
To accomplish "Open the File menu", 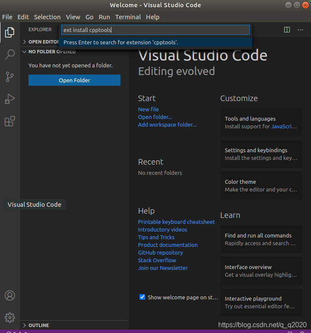I will 7,17.
